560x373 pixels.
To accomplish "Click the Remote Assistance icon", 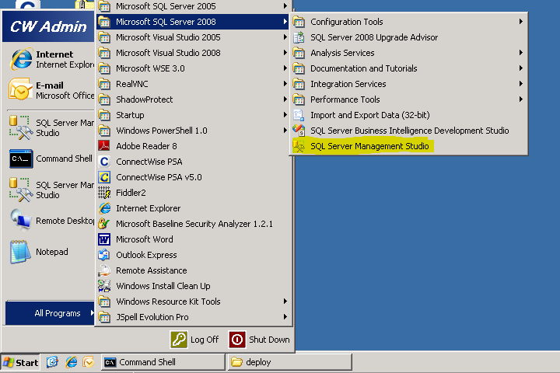I will point(104,270).
